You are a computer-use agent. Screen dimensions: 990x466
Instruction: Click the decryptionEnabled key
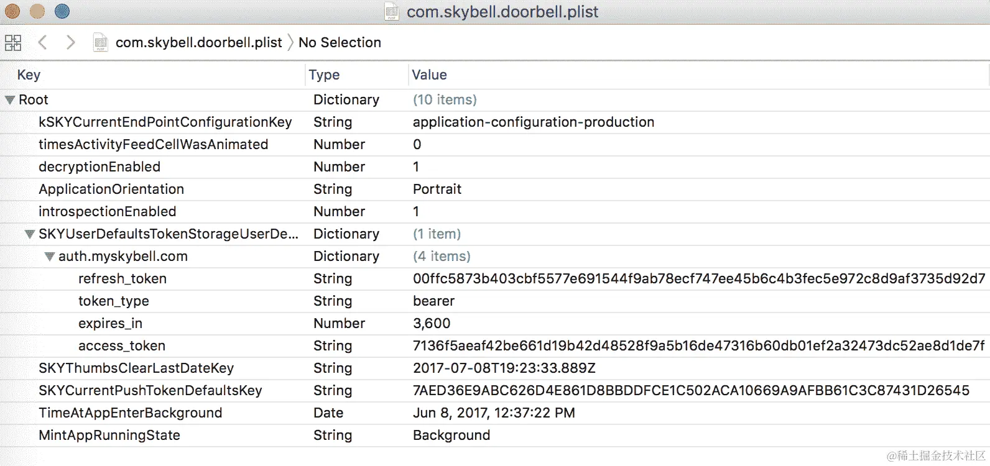[x=99, y=167]
